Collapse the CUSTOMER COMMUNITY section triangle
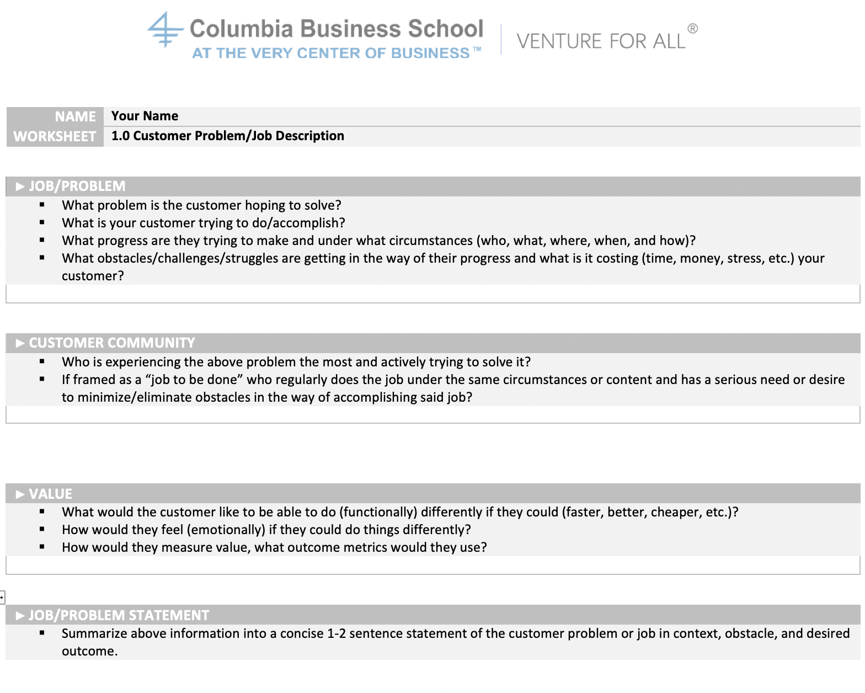865x693 pixels. coord(20,343)
